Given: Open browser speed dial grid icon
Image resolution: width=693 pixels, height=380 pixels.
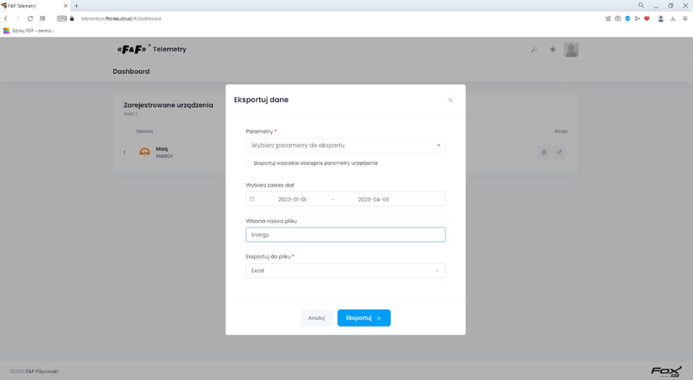Looking at the screenshot, I should coord(42,19).
